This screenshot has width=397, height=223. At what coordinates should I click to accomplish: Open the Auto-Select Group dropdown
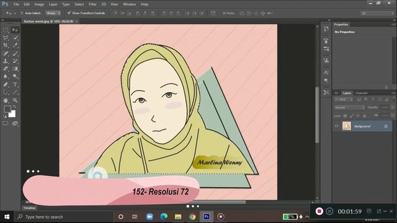coord(53,13)
